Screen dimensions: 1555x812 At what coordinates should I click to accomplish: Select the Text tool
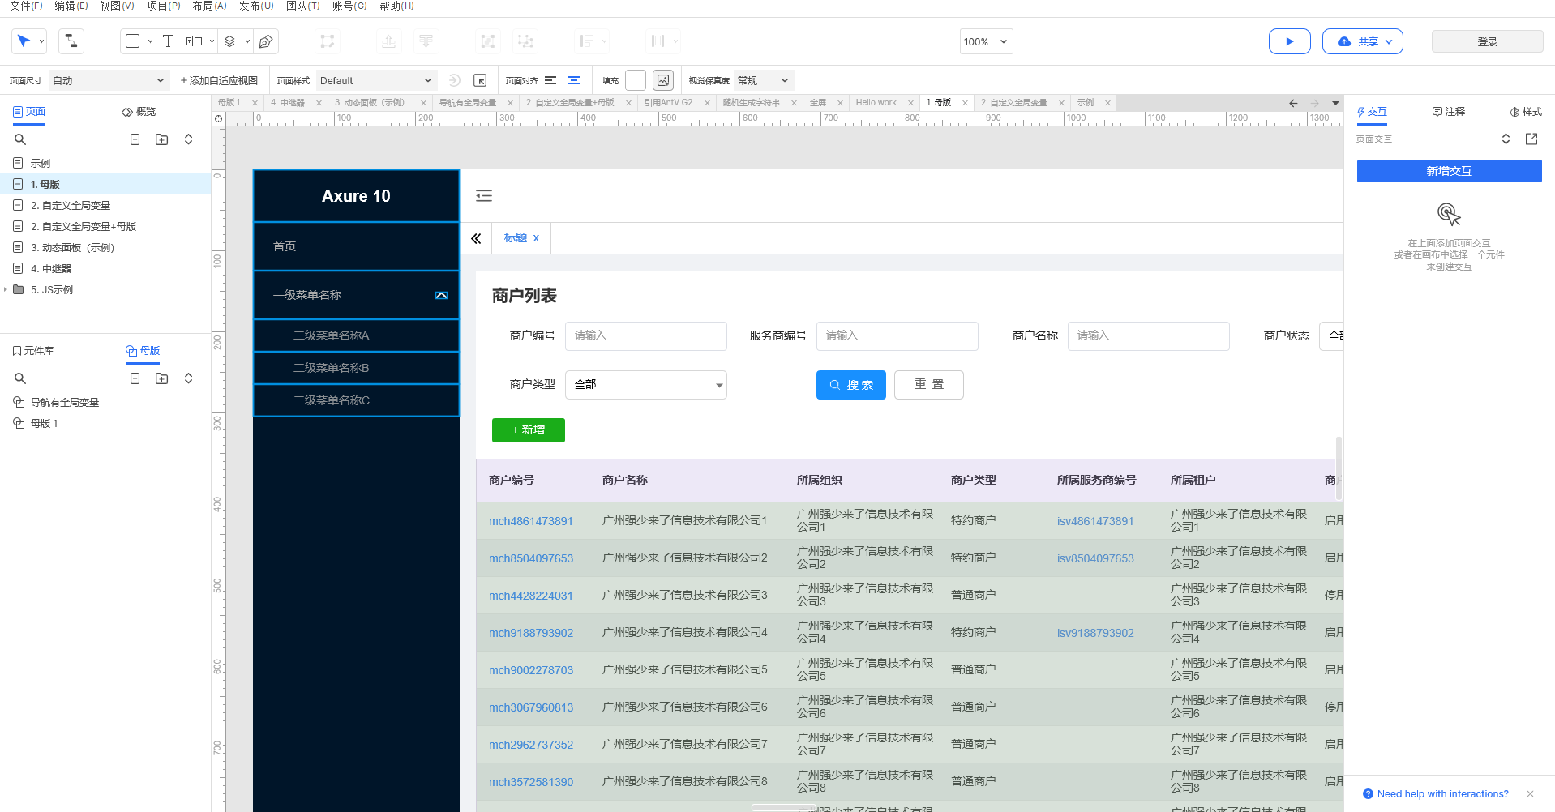(168, 41)
